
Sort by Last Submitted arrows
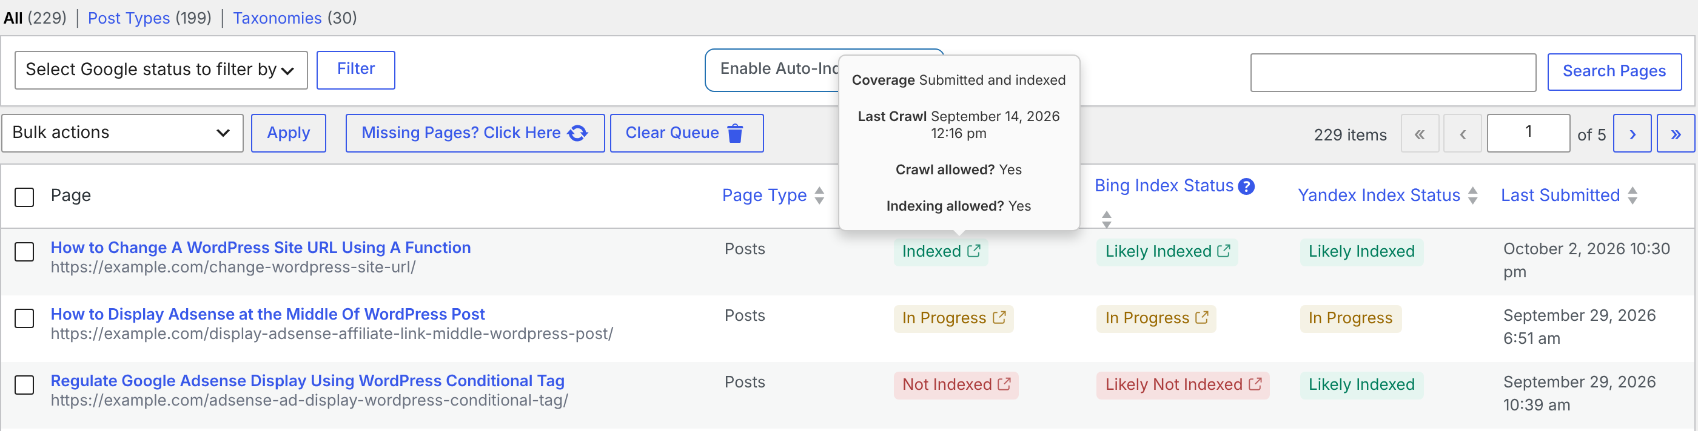click(x=1632, y=196)
